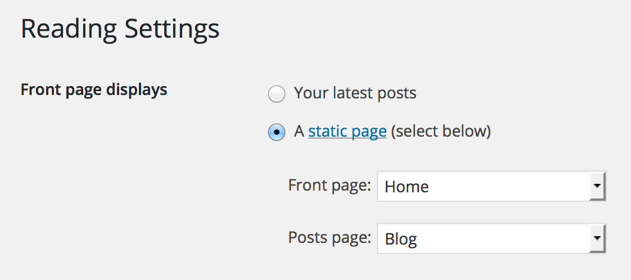The height and width of the screenshot is (280, 631).
Task: Click the "Posts page:" field label
Action: pyautogui.click(x=329, y=238)
